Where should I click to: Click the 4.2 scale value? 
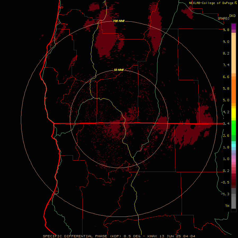click(226, 112)
